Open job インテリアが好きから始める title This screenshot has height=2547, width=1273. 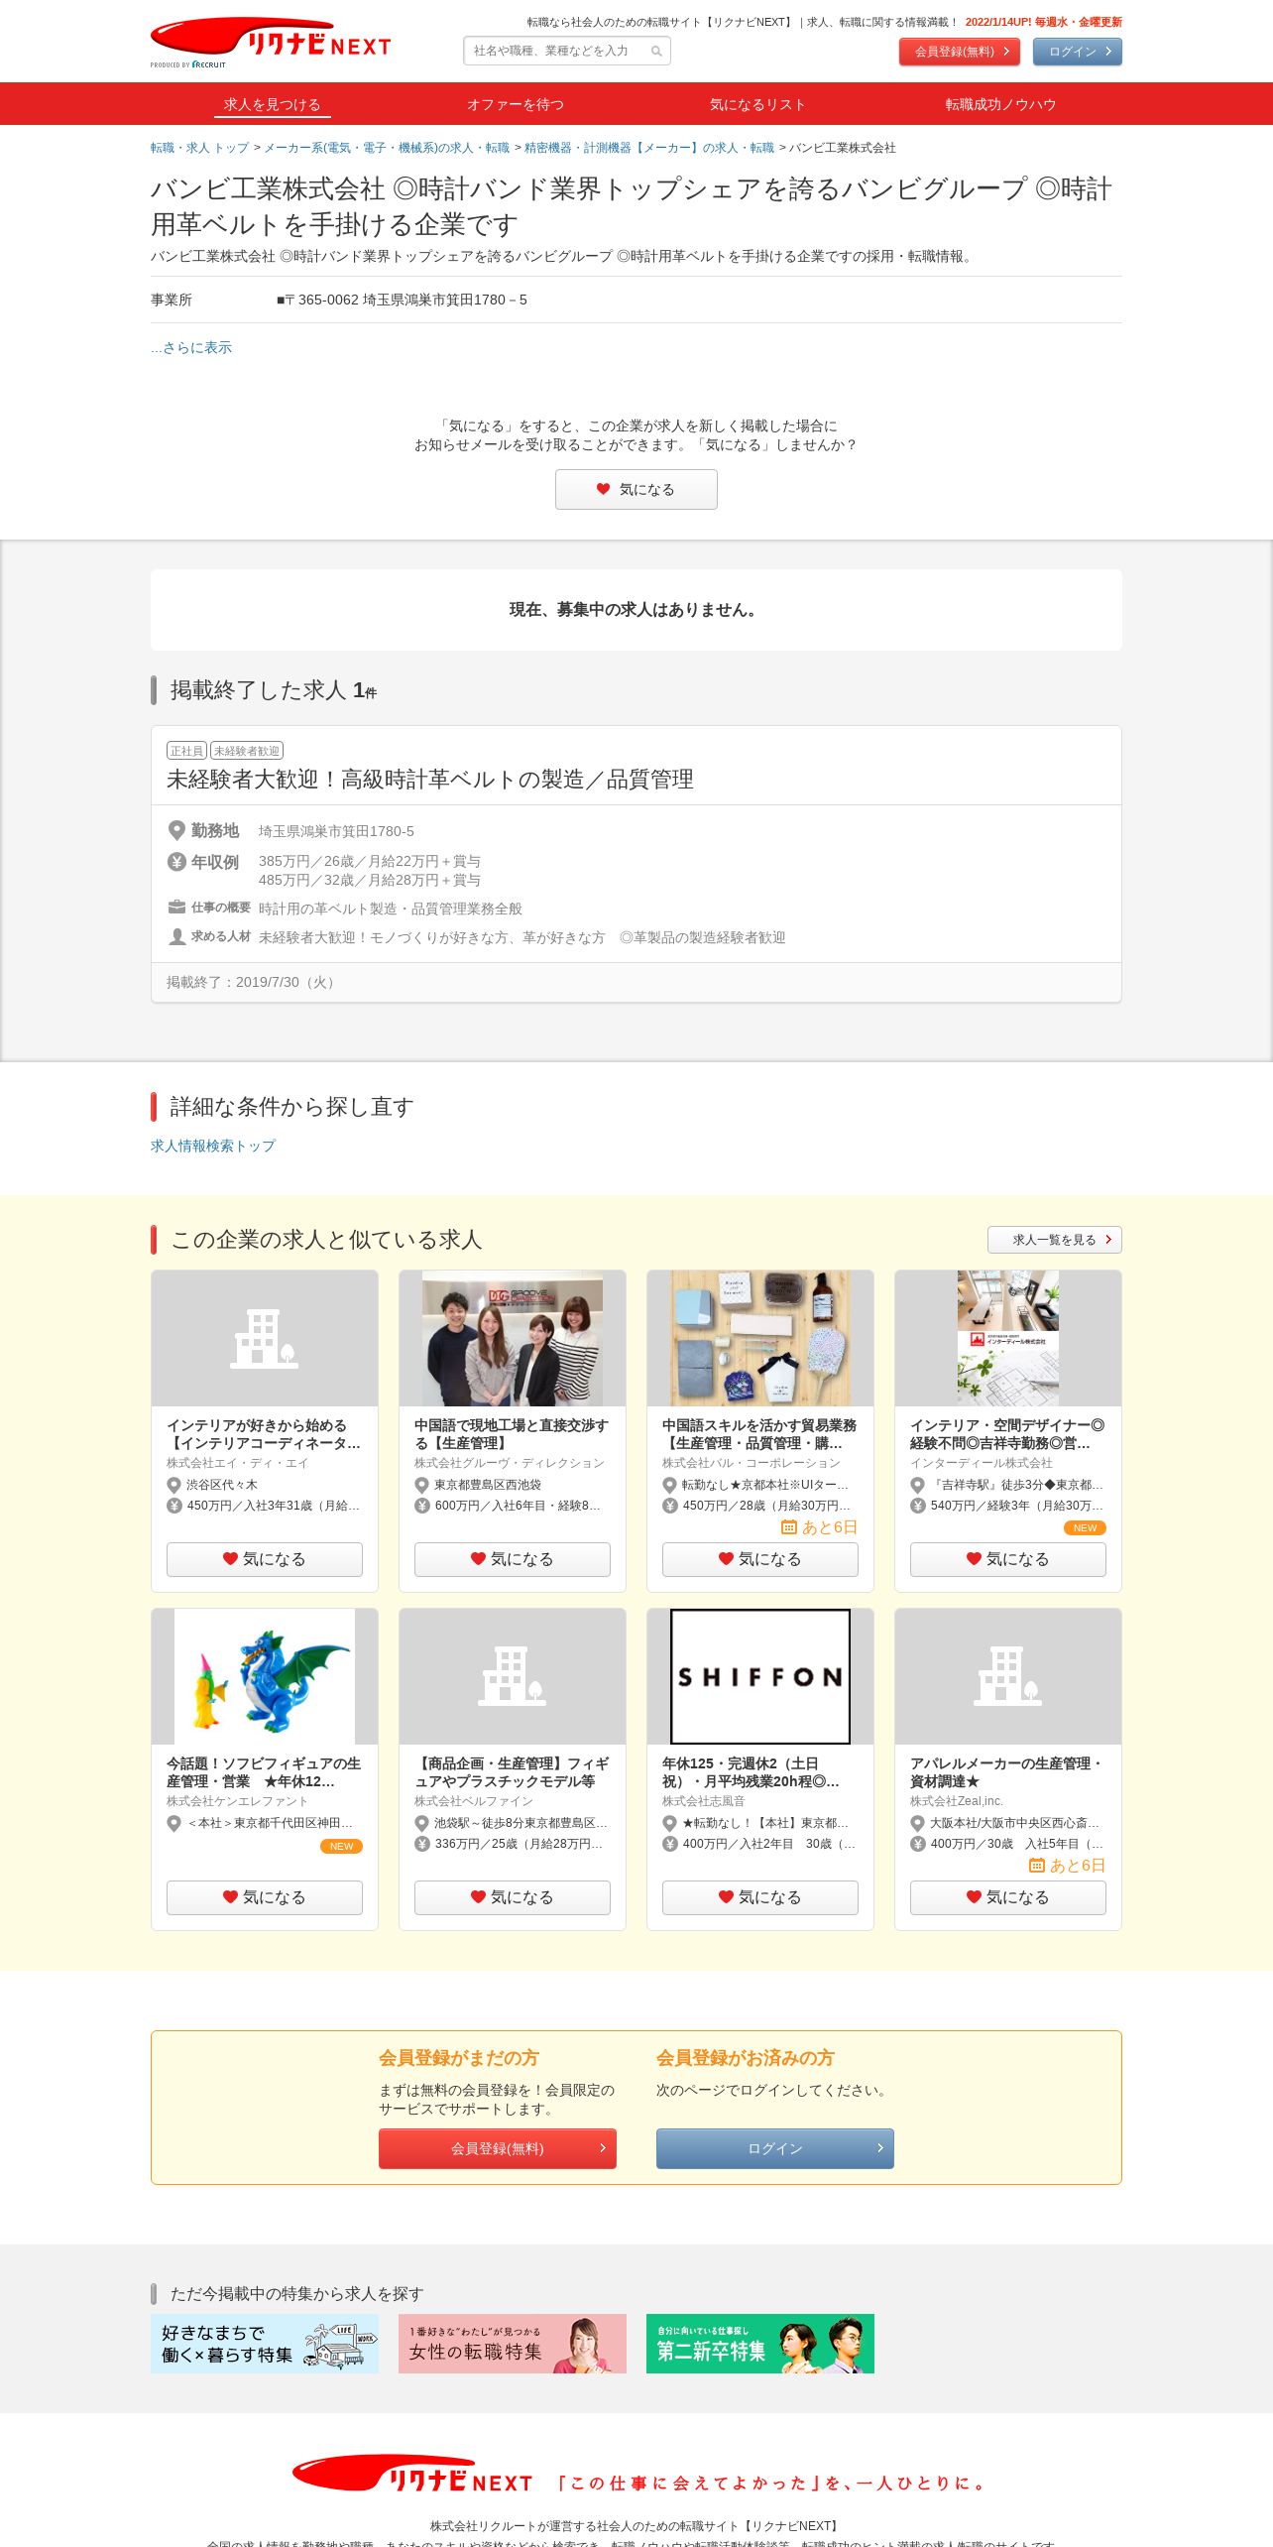point(264,1434)
